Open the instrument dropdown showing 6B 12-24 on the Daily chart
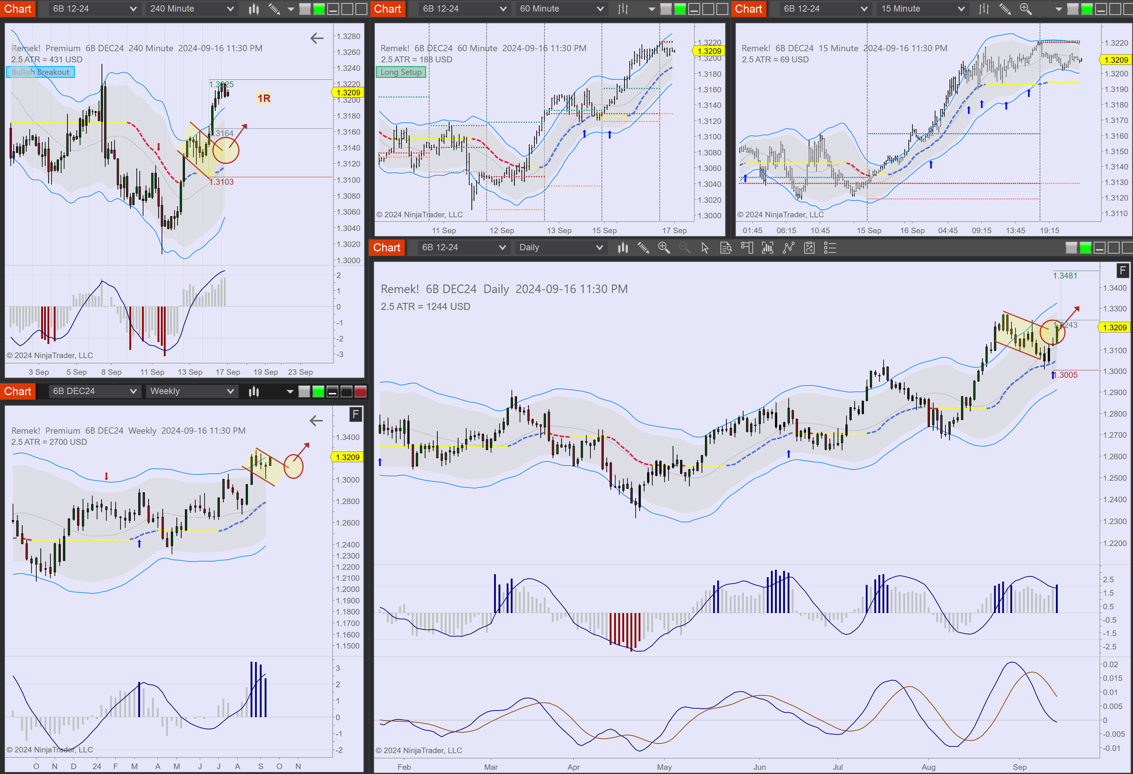The height and width of the screenshot is (774, 1133). [x=463, y=247]
